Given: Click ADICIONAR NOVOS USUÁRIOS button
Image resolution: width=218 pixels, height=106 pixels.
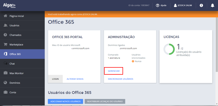Looking at the screenshot, I should click(x=66, y=101).
